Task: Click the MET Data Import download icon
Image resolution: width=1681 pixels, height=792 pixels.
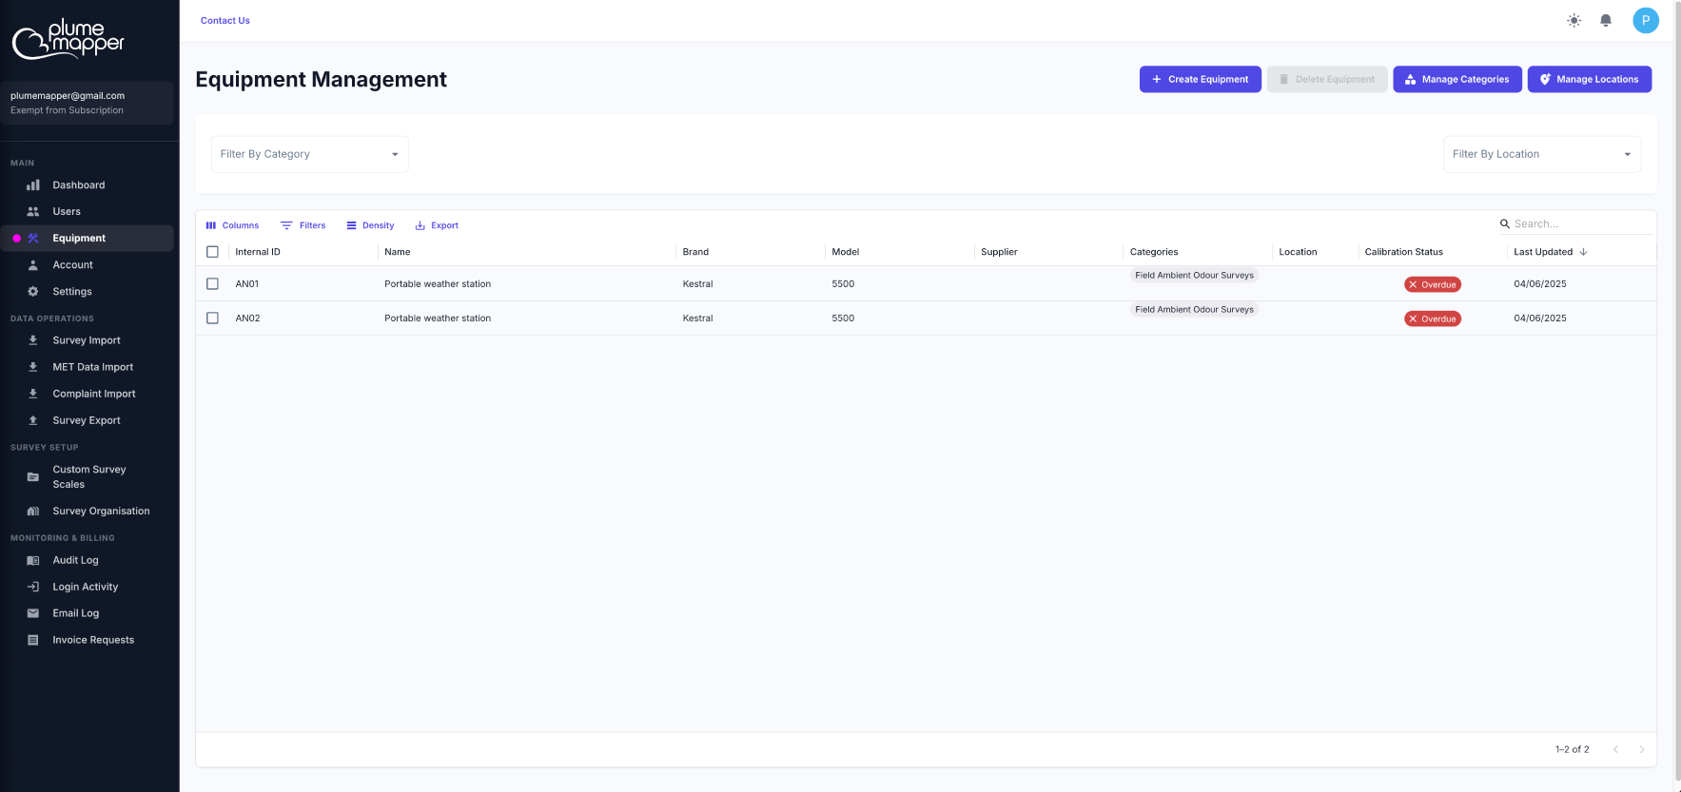Action: tap(33, 367)
